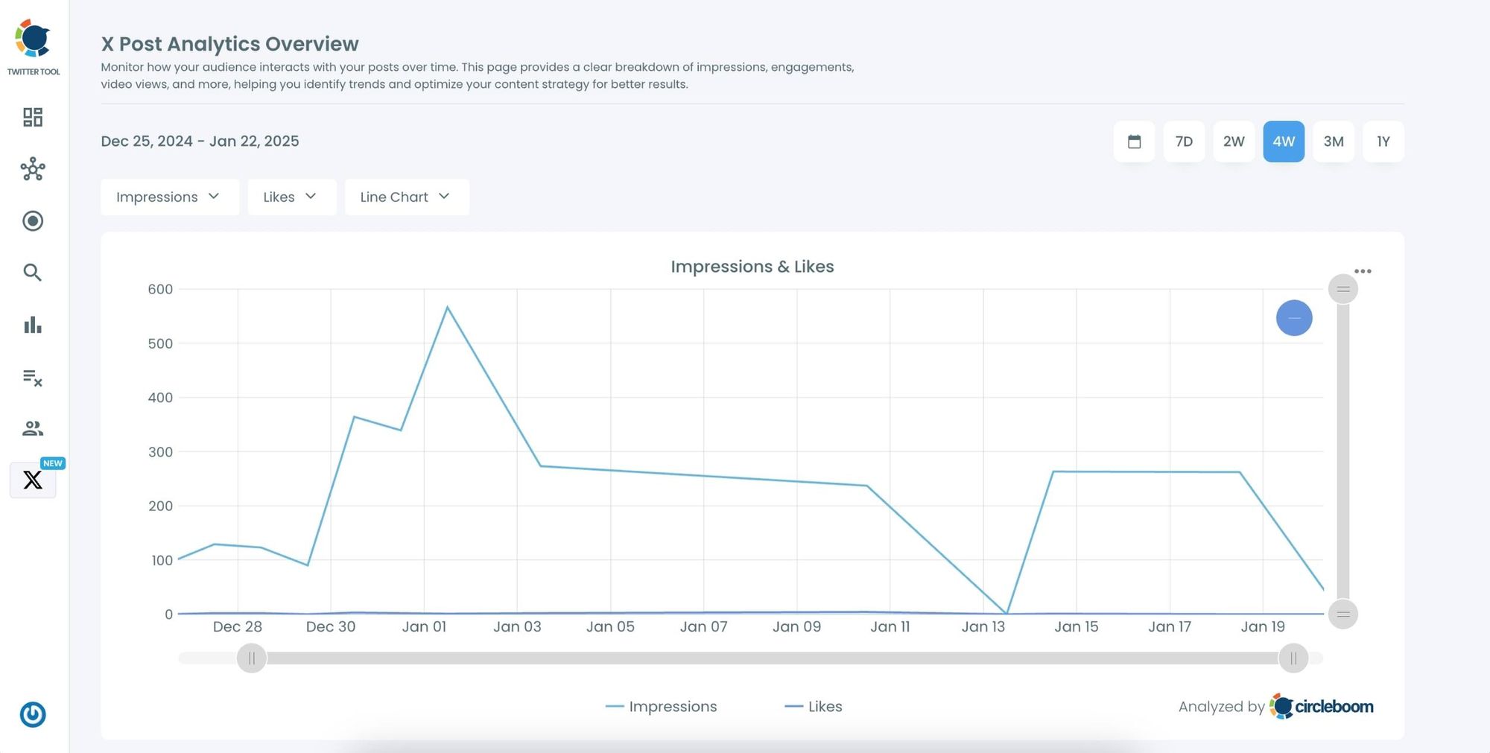The width and height of the screenshot is (1490, 753).
Task: Toggle the Likes series in chart legend
Action: (x=814, y=706)
